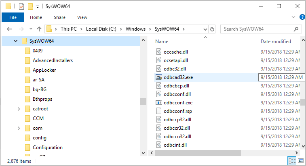Image resolution: width=306 pixels, height=166 pixels.
Task: Select the 0409 folder in the tree
Action: (x=38, y=51)
